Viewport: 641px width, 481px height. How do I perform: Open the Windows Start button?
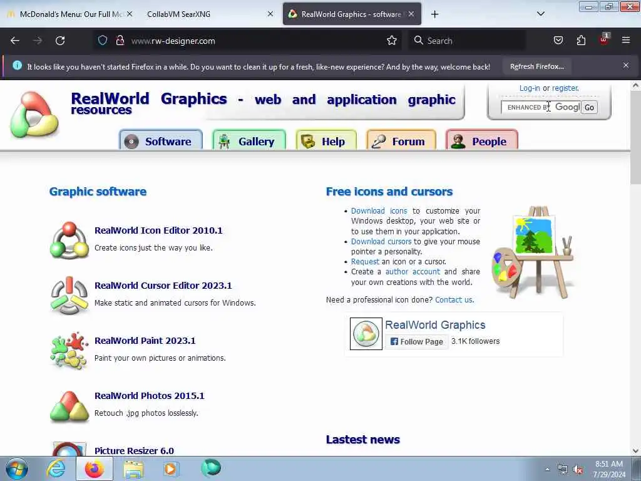click(17, 468)
